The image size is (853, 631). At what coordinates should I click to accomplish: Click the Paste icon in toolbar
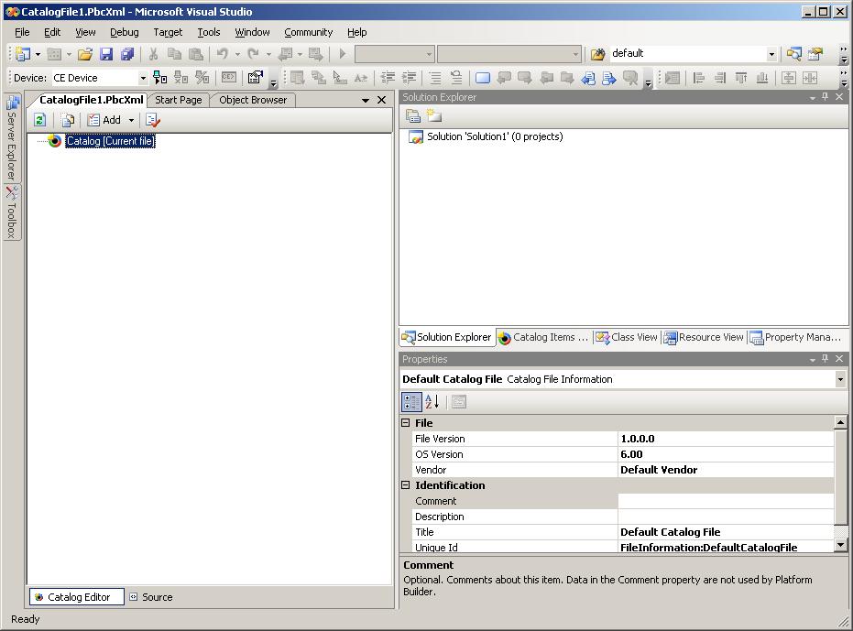click(196, 54)
